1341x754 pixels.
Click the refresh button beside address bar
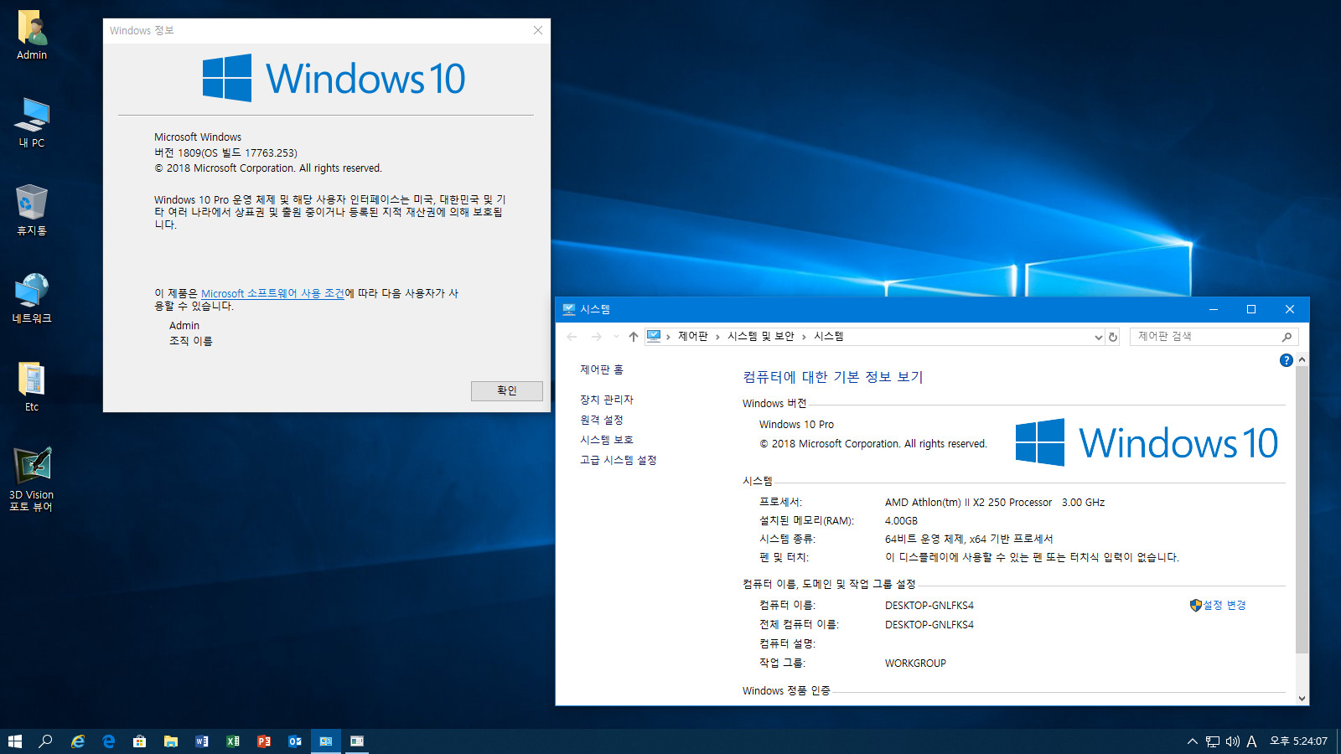tap(1113, 337)
